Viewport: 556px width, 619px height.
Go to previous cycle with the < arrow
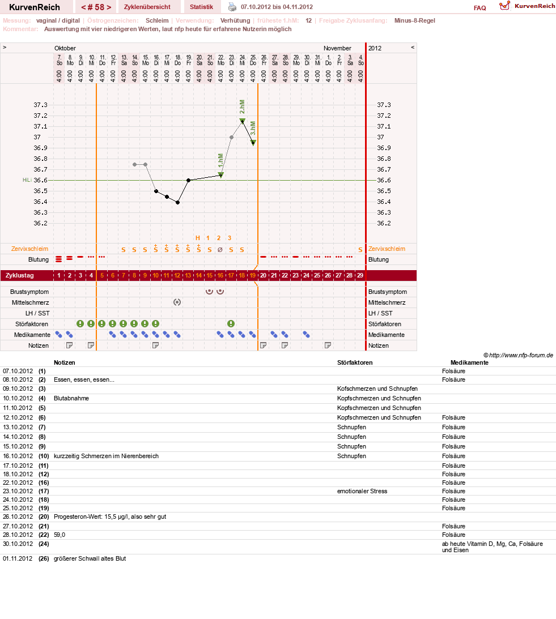point(83,7)
